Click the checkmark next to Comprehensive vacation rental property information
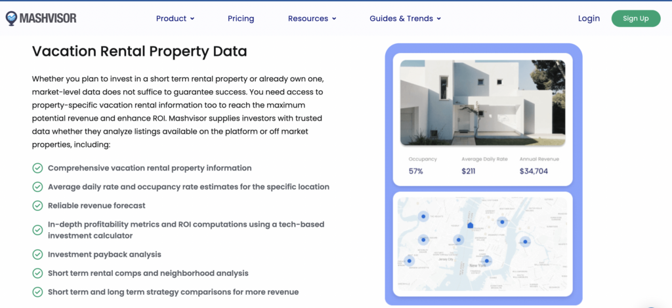Viewport: 672px width, 308px height. point(37,168)
